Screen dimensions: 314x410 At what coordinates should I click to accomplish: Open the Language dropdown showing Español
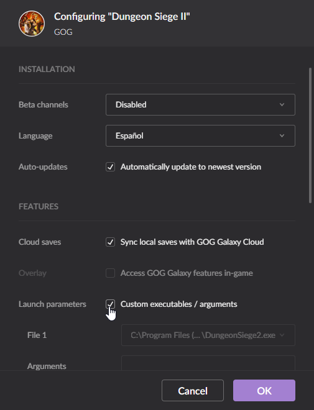click(x=200, y=135)
